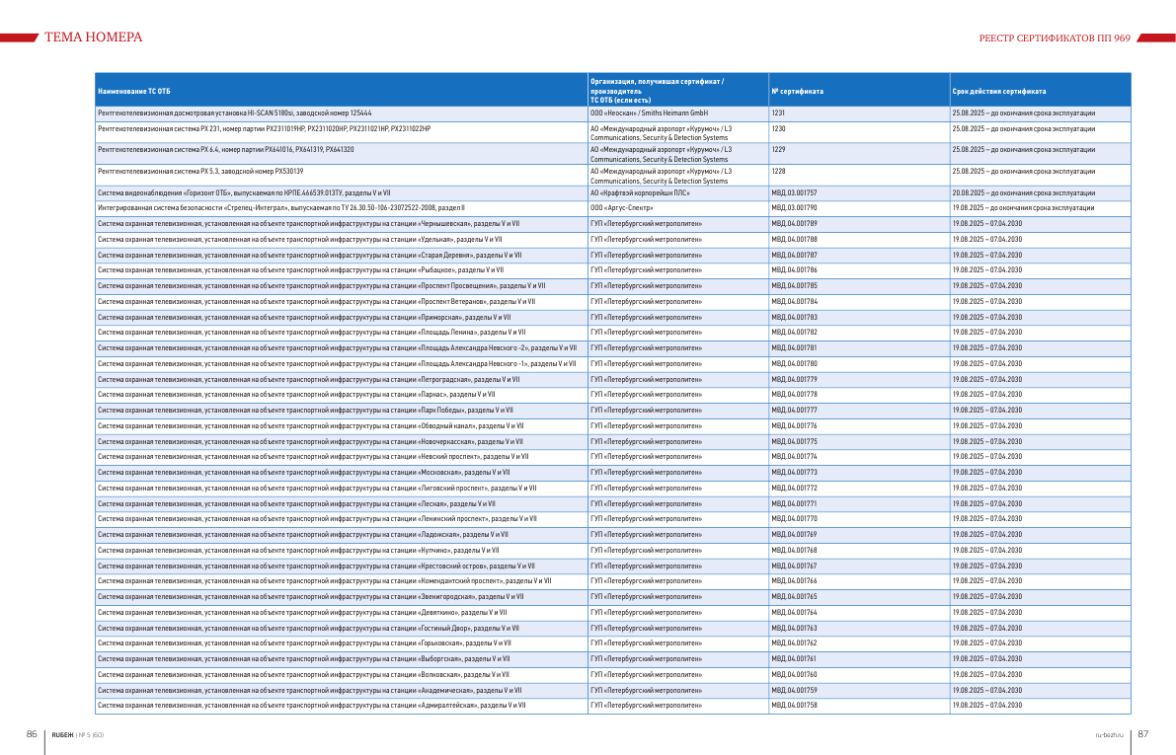The height and width of the screenshot is (755, 1176).
Task: Select the 'Наименование ТС ОТБ' column header
Action: [133, 92]
